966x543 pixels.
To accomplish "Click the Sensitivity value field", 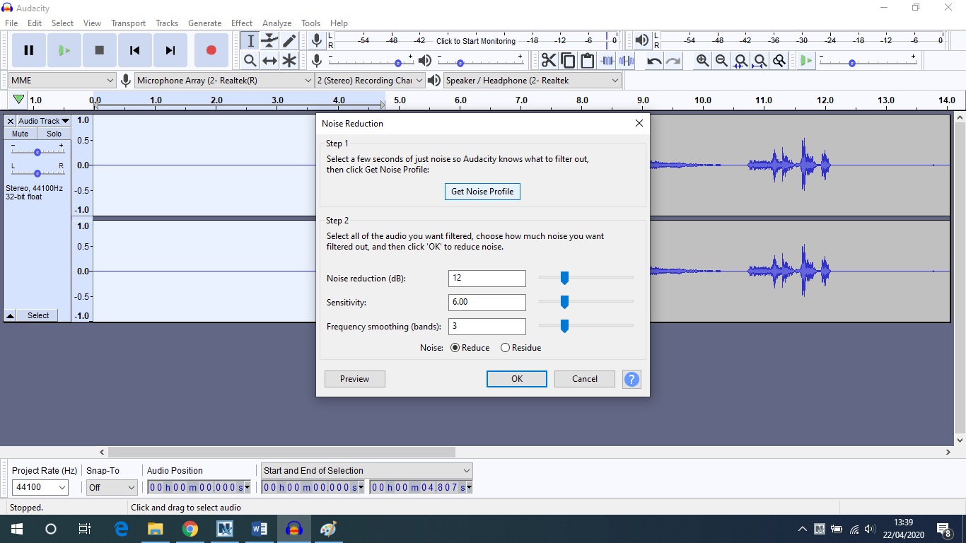I will click(x=487, y=303).
